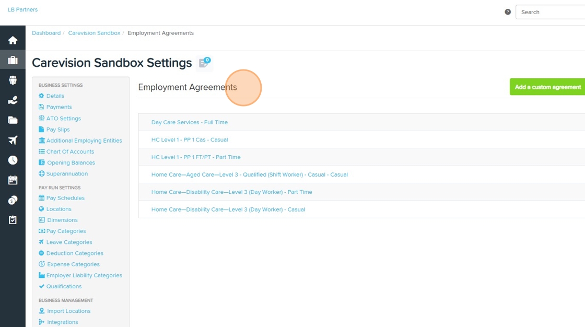
Task: Open the calendar rostering icon in sidebar
Action: [13, 180]
